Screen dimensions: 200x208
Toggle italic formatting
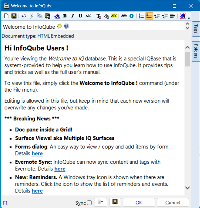(x=73, y=16)
